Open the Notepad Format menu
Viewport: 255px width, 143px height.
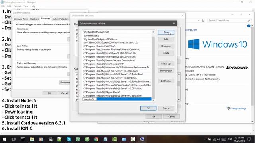coord(17,6)
